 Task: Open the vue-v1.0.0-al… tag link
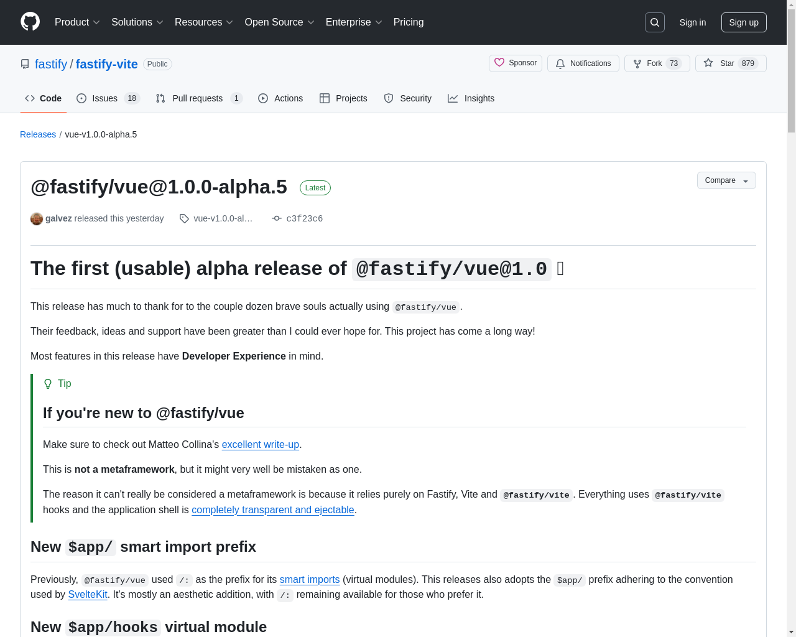tap(223, 218)
